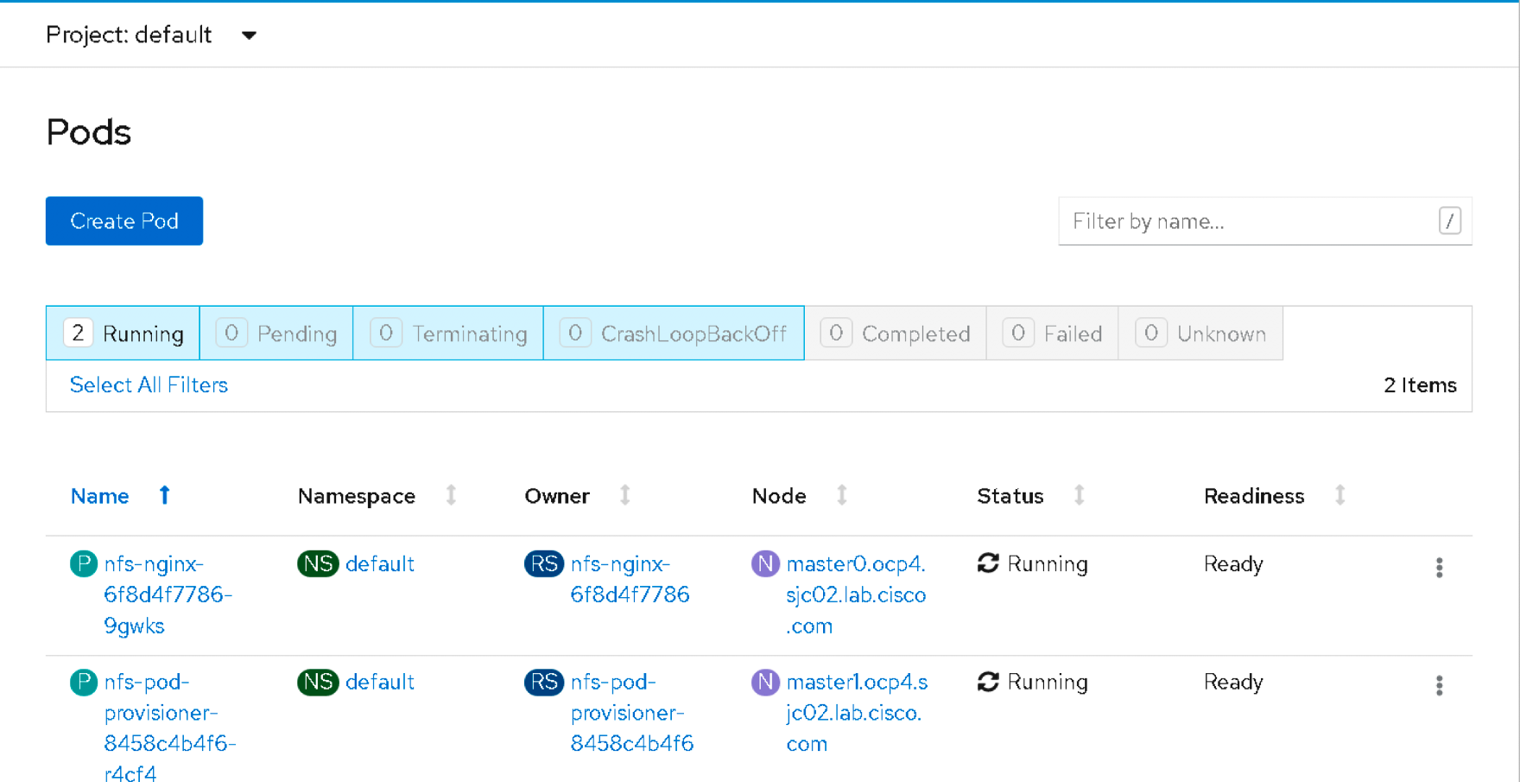Click the Owner column sort icon

[624, 495]
